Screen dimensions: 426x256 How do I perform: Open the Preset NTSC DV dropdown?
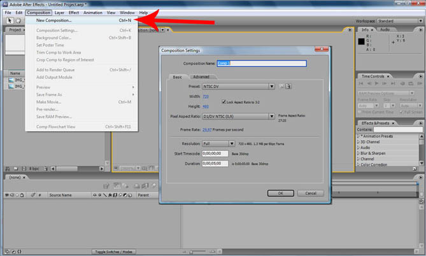(272, 86)
